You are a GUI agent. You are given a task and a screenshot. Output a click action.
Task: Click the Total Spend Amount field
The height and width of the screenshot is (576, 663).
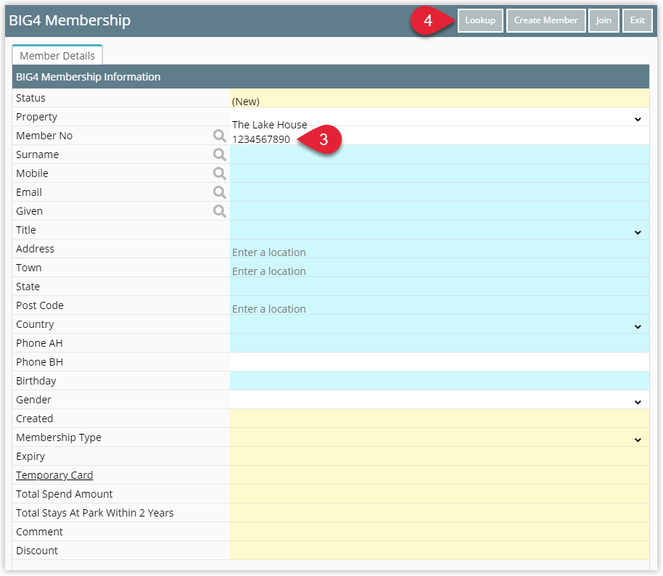pos(440,494)
